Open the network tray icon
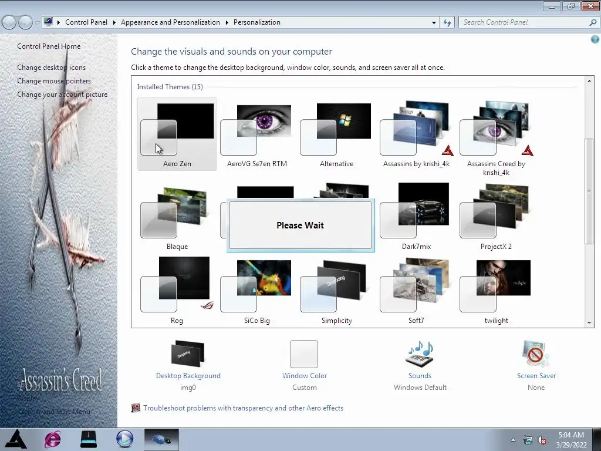This screenshot has width=601, height=451. click(x=528, y=440)
